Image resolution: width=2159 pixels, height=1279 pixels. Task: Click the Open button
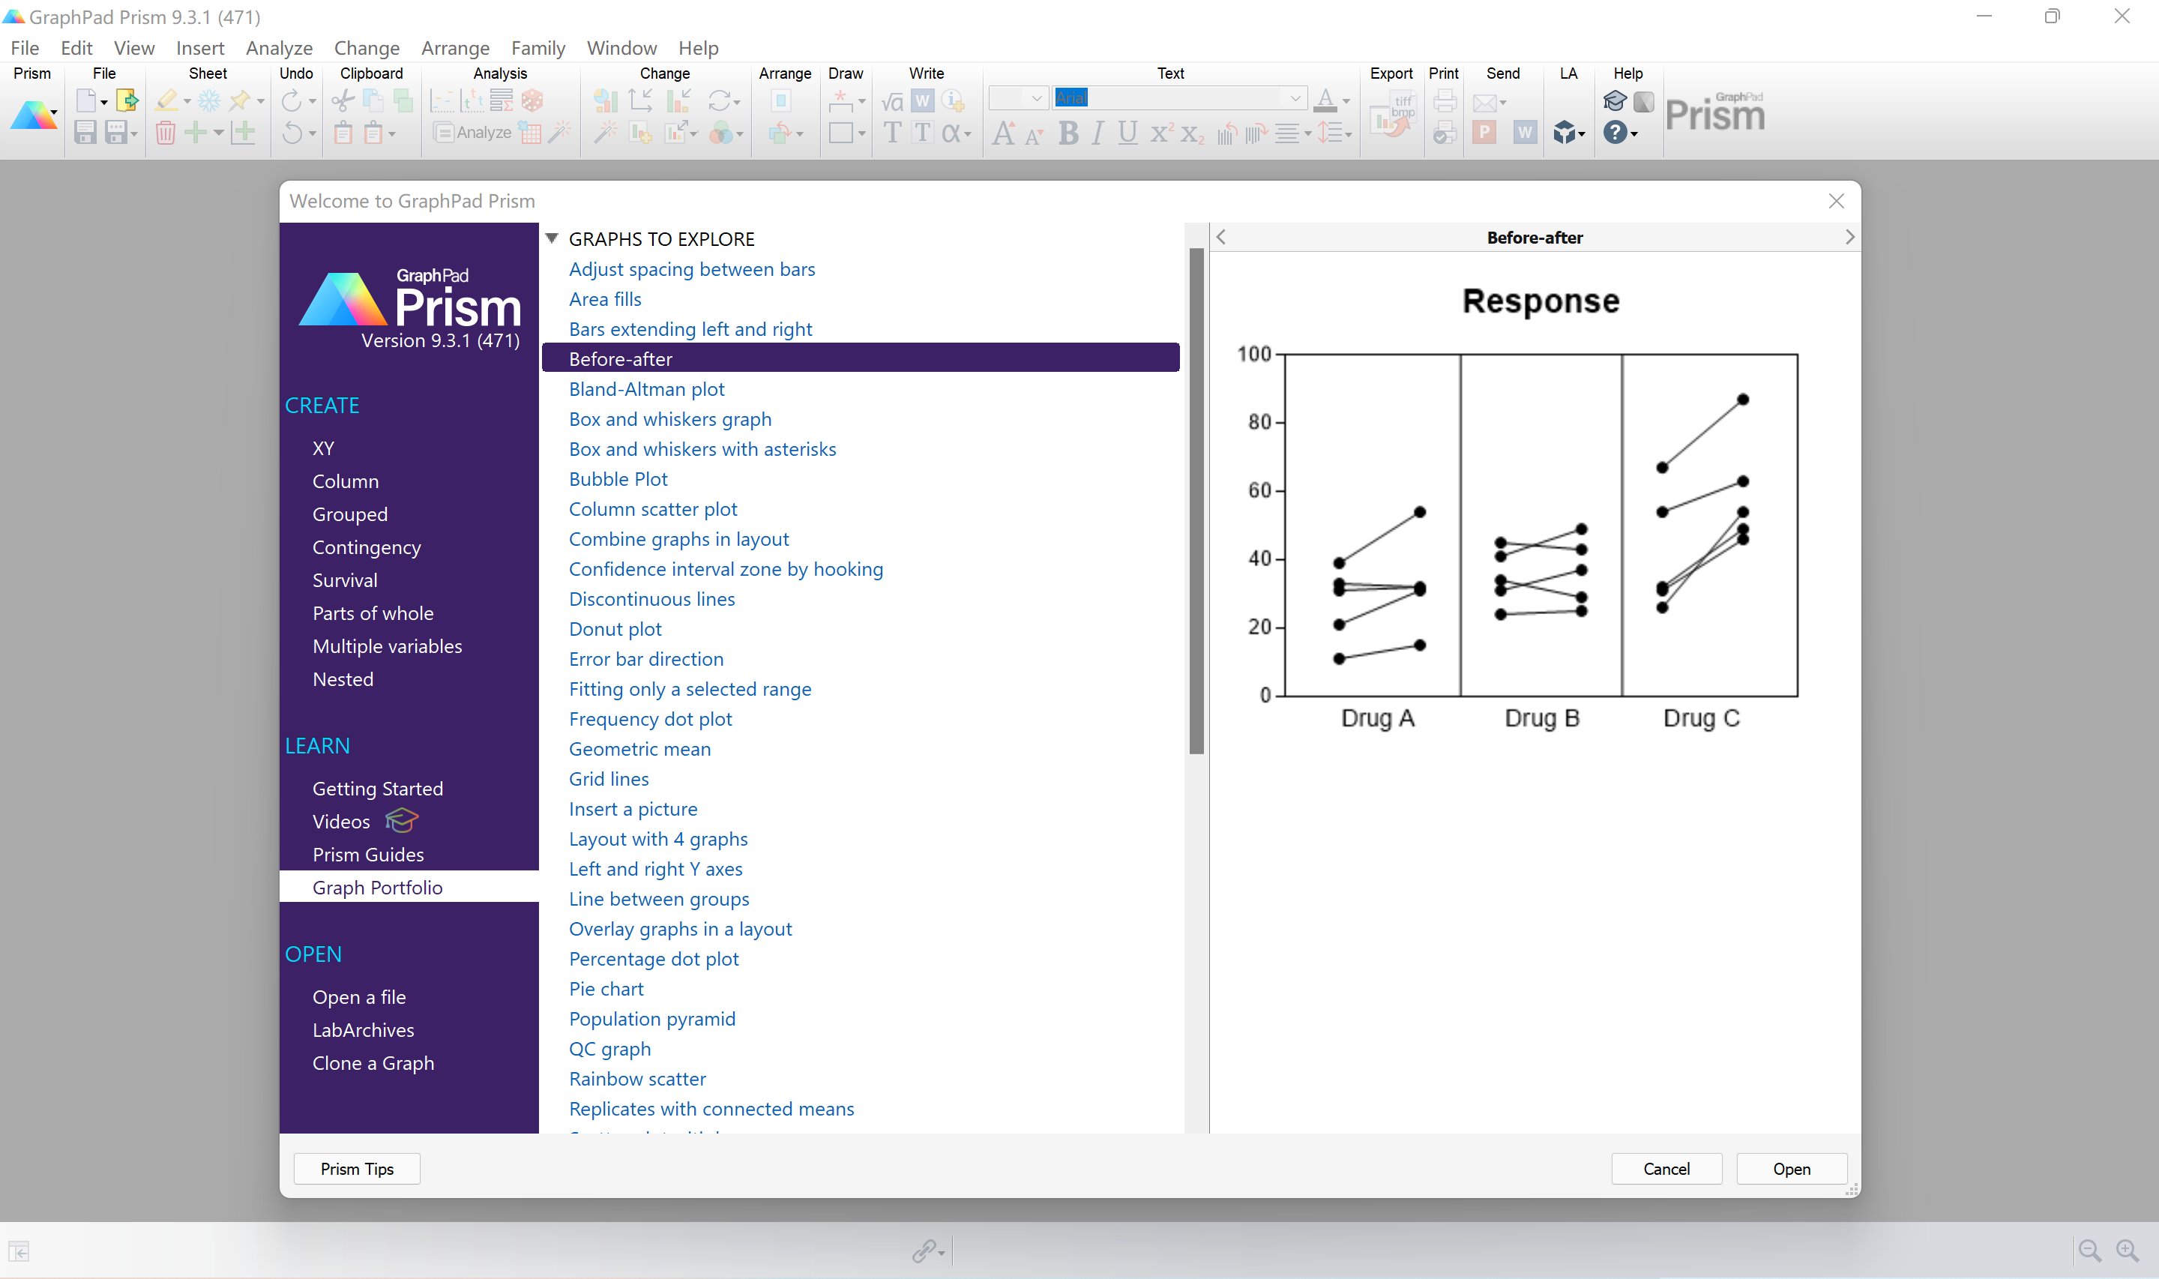tap(1791, 1168)
